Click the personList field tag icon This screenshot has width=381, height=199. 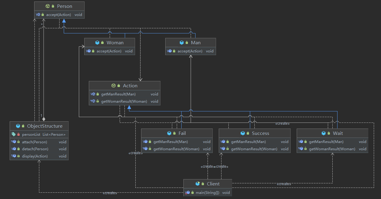click(13, 135)
